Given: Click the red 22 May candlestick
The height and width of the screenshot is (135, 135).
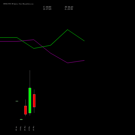Looking at the screenshot, I should click(x=34, y=101).
